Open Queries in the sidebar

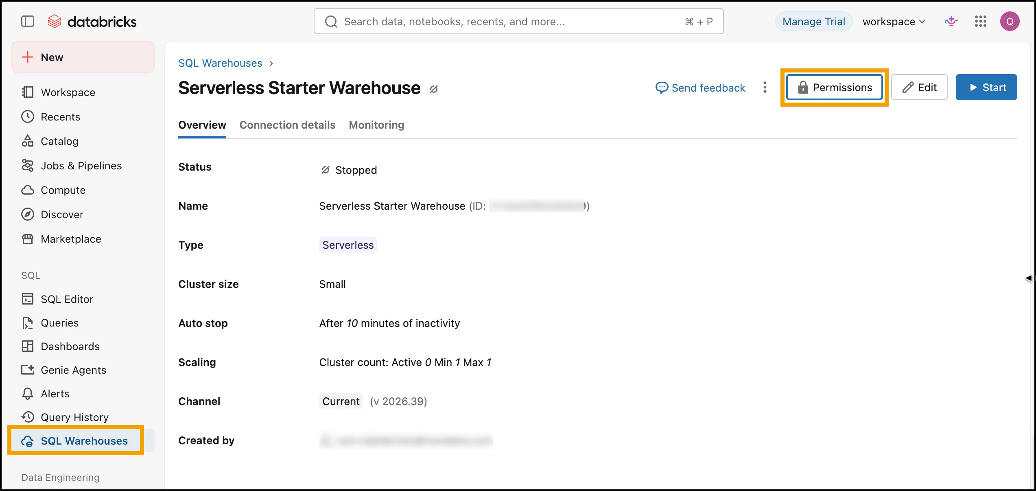tap(83, 323)
